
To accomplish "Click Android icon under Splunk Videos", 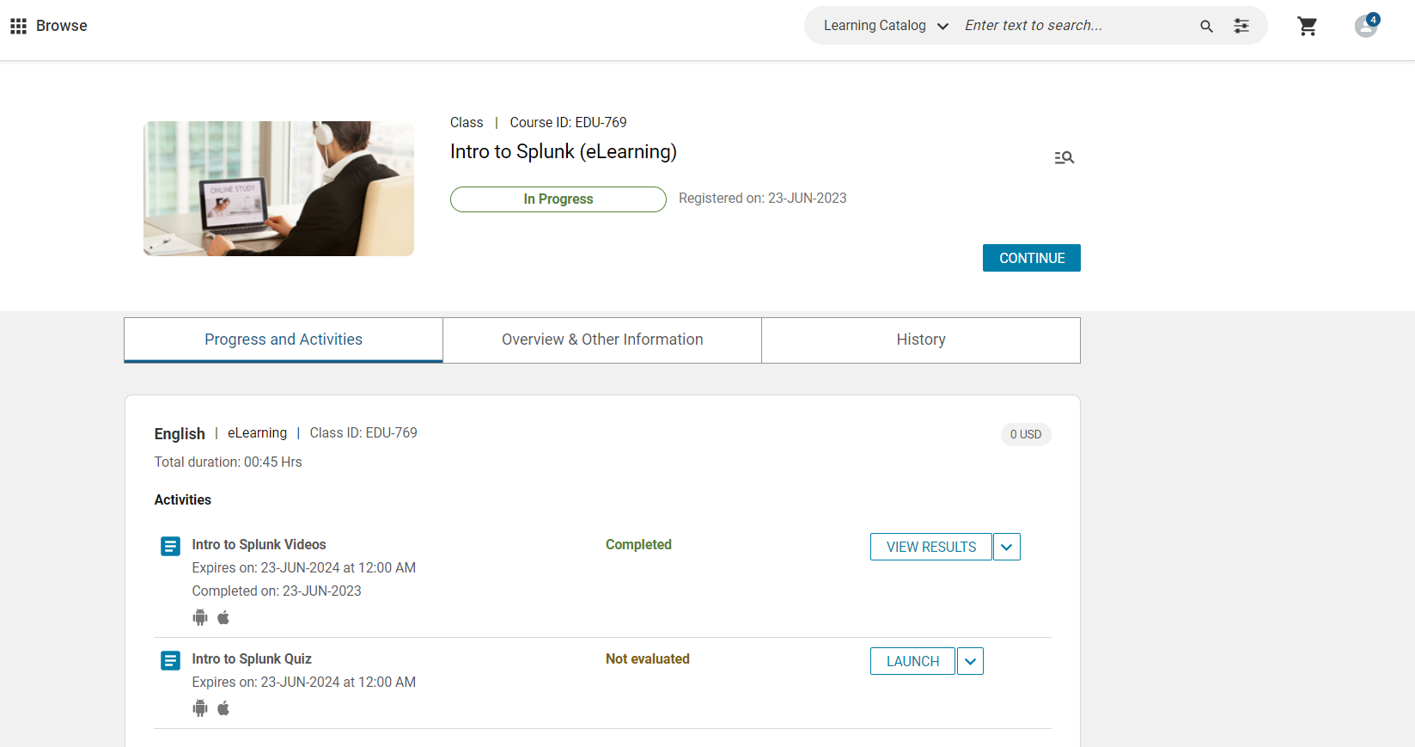I will pyautogui.click(x=200, y=617).
